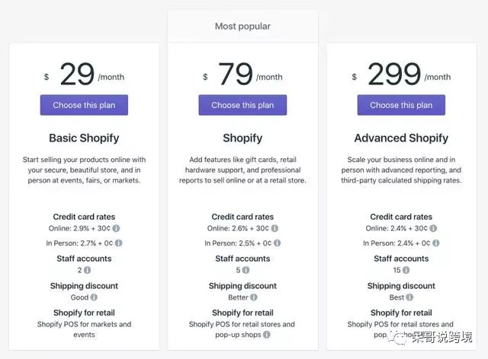Screen dimensions: 488x359
Task: Click info icon beside Shopify online rate 2.6%
Action: point(274,228)
